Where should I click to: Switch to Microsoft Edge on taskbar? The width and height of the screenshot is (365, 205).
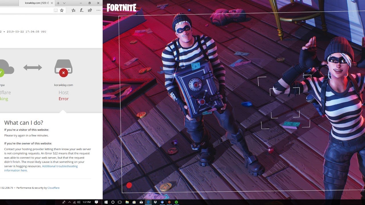148,202
